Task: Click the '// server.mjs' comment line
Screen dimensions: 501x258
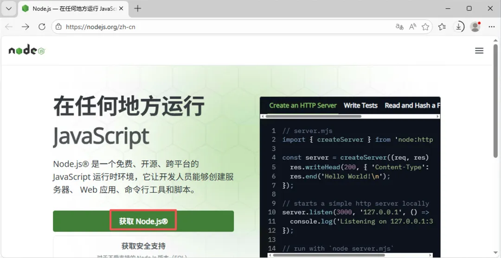Action: pos(308,131)
